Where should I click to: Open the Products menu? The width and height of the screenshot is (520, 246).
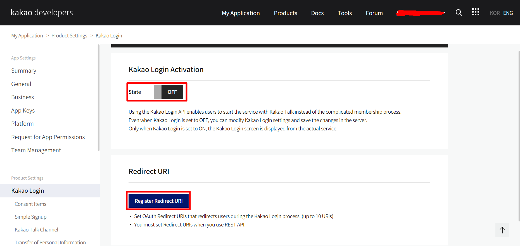pyautogui.click(x=285, y=13)
